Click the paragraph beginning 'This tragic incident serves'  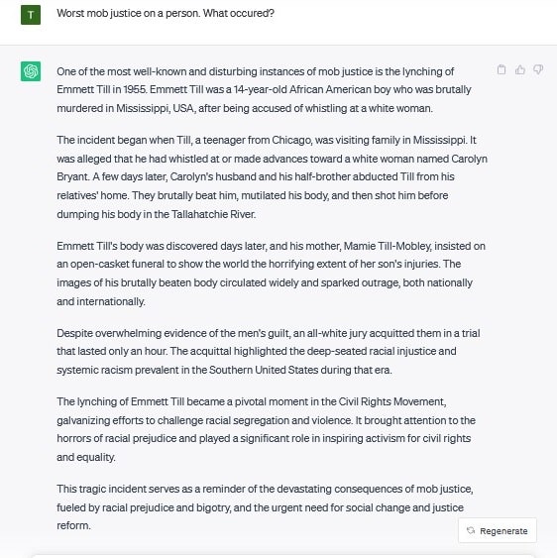tap(265, 506)
